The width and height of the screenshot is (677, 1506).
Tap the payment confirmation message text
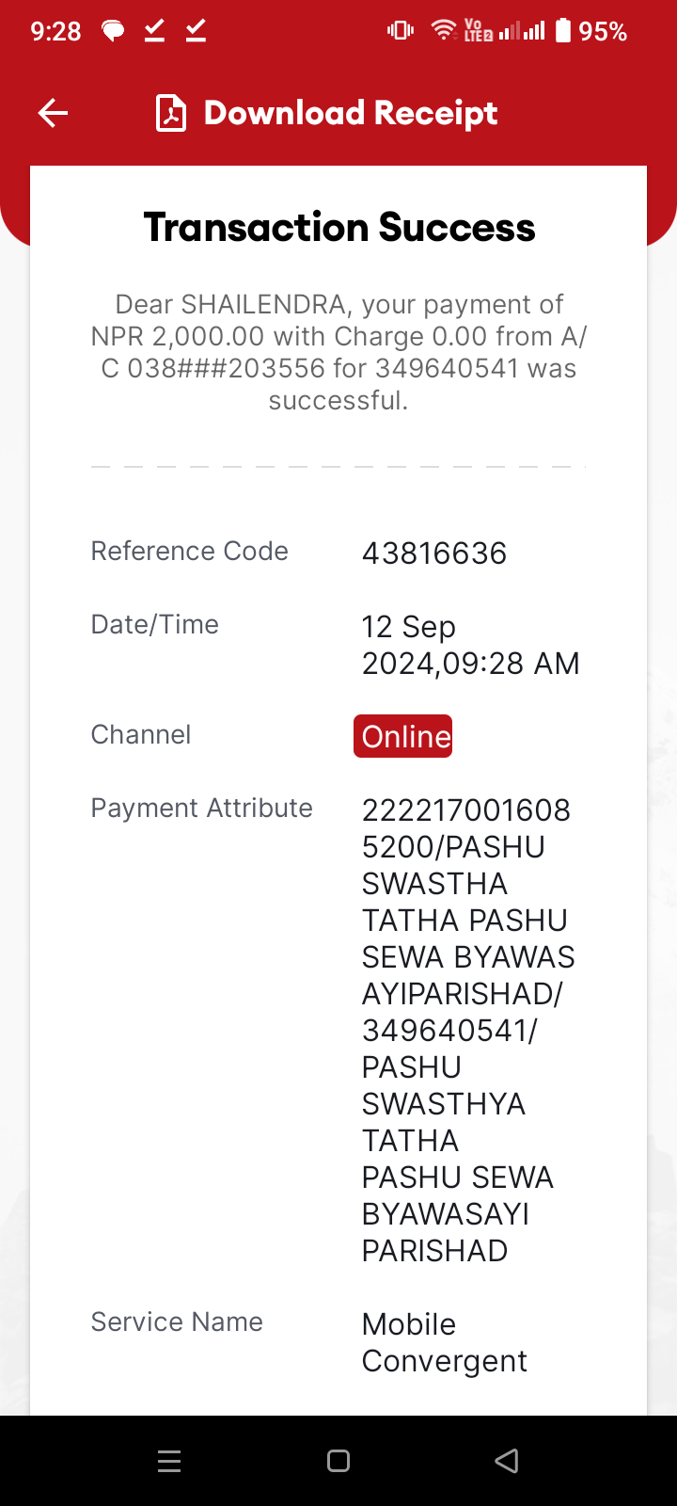pos(338,352)
